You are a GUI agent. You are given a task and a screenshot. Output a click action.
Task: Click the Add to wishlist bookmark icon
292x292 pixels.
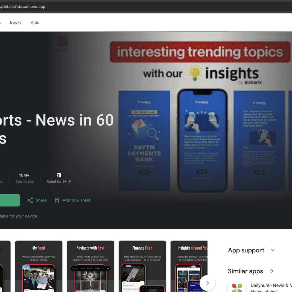coord(57,200)
